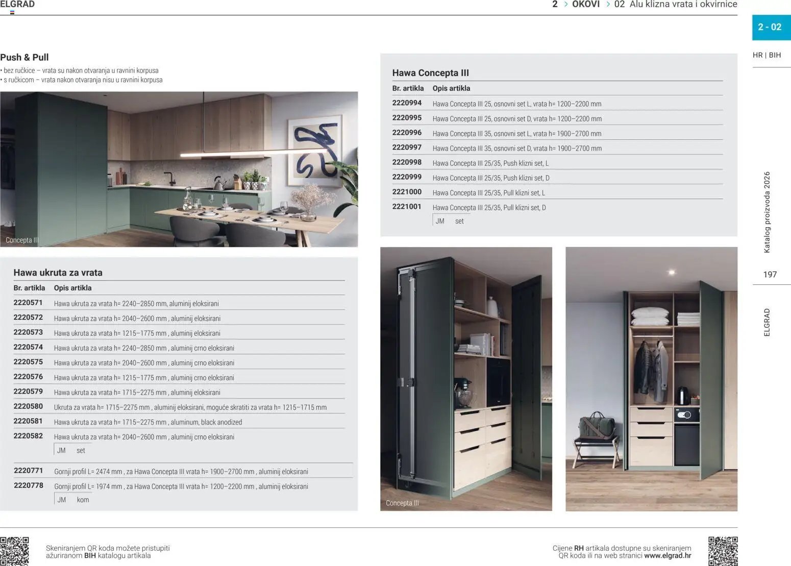
Task: Click article number 2220994
Action: tap(407, 103)
